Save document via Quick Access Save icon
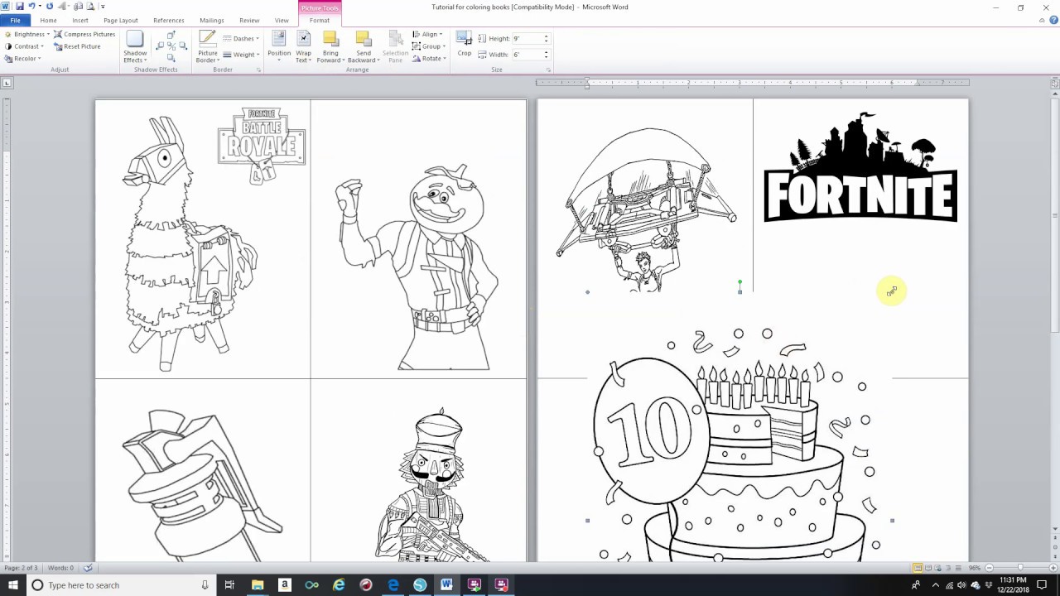 point(20,7)
